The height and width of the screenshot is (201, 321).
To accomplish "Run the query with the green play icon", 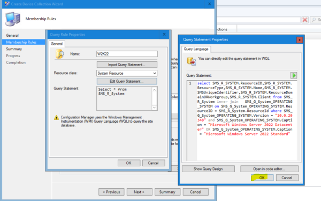I will (294, 76).
